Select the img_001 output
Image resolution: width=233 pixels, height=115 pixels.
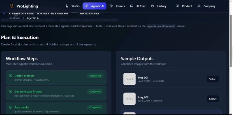pos(213,79)
